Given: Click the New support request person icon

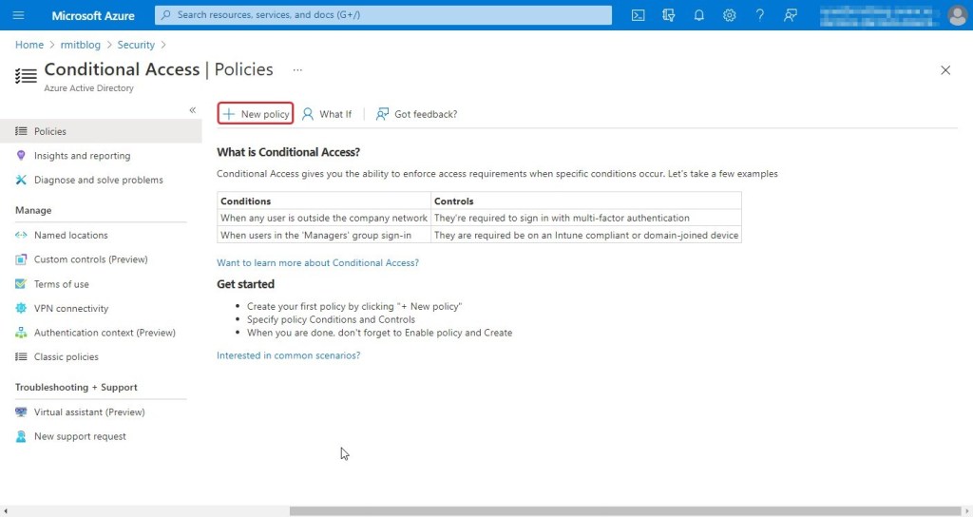Looking at the screenshot, I should click(21, 436).
